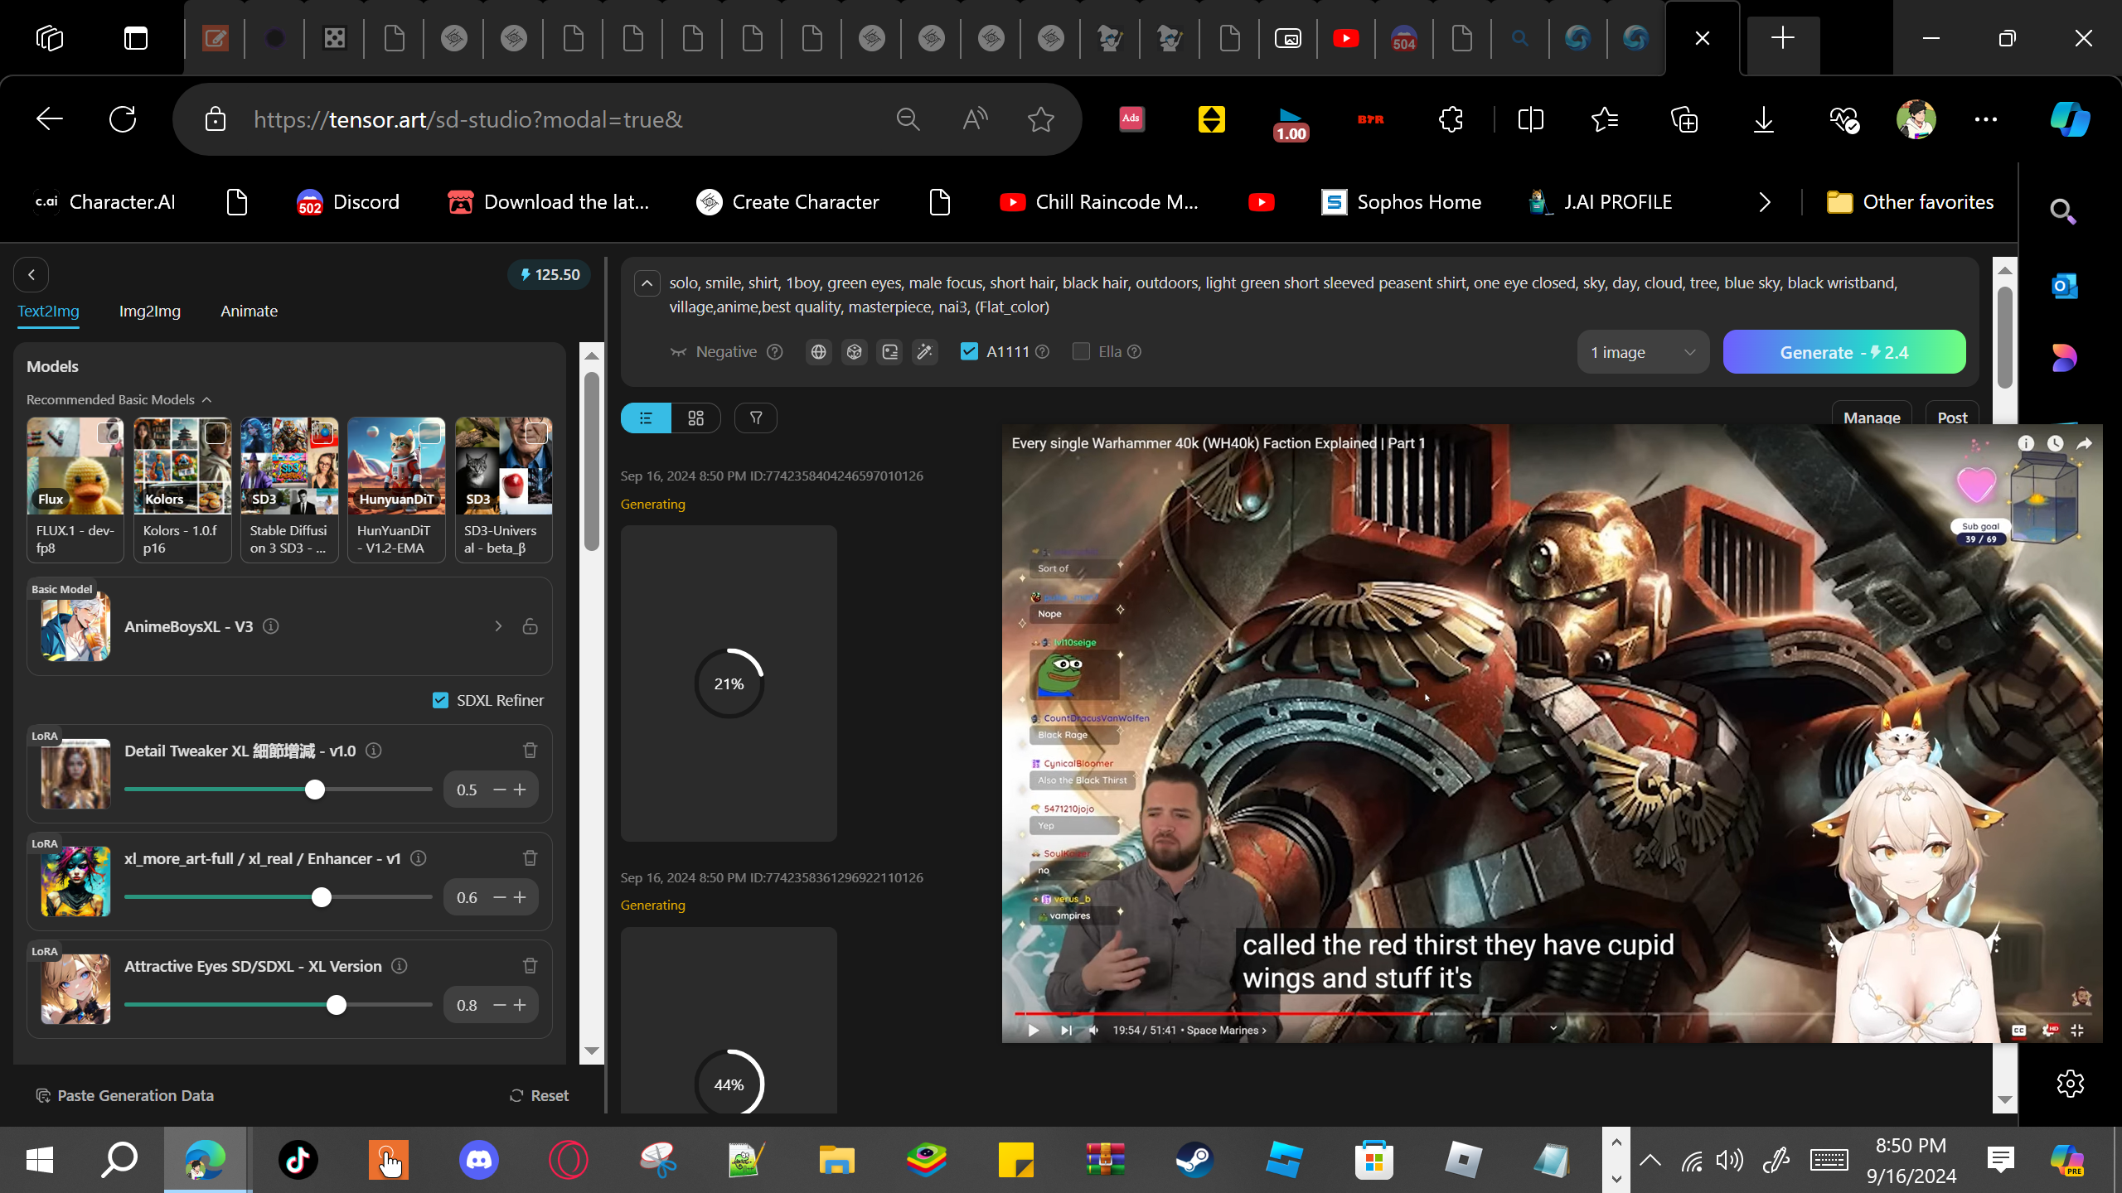Open Sophos Home bookmark
Screen dimensions: 2122x1193
tap(1402, 202)
